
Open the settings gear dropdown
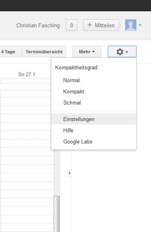click(122, 52)
